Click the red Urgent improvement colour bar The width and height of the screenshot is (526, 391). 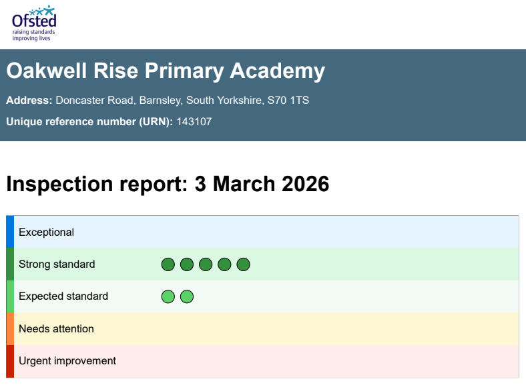click(x=10, y=362)
